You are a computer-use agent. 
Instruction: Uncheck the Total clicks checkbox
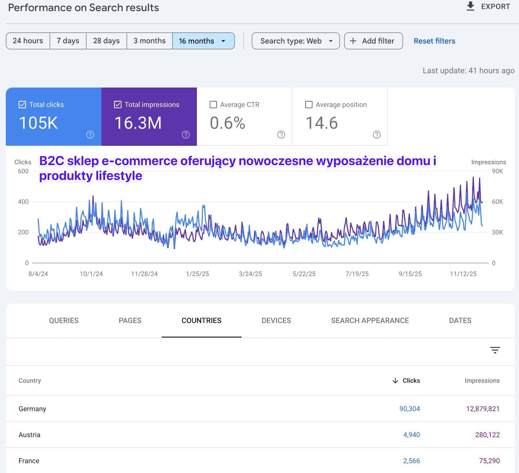click(22, 104)
